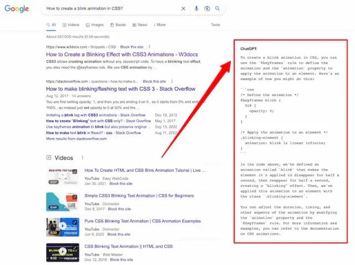Screen dimensions: 355x265
Task: Open search by image camera icon
Action: click(207, 9)
